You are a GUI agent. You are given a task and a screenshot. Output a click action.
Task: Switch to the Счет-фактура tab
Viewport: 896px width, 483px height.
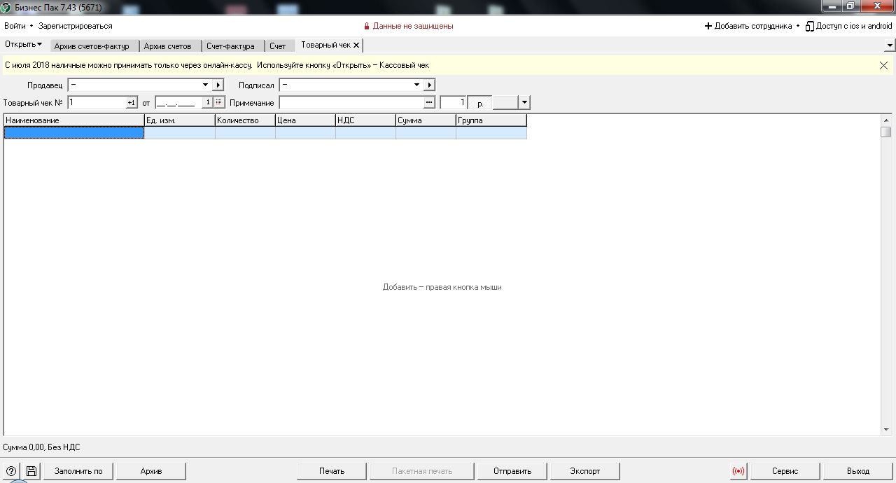pyautogui.click(x=230, y=46)
